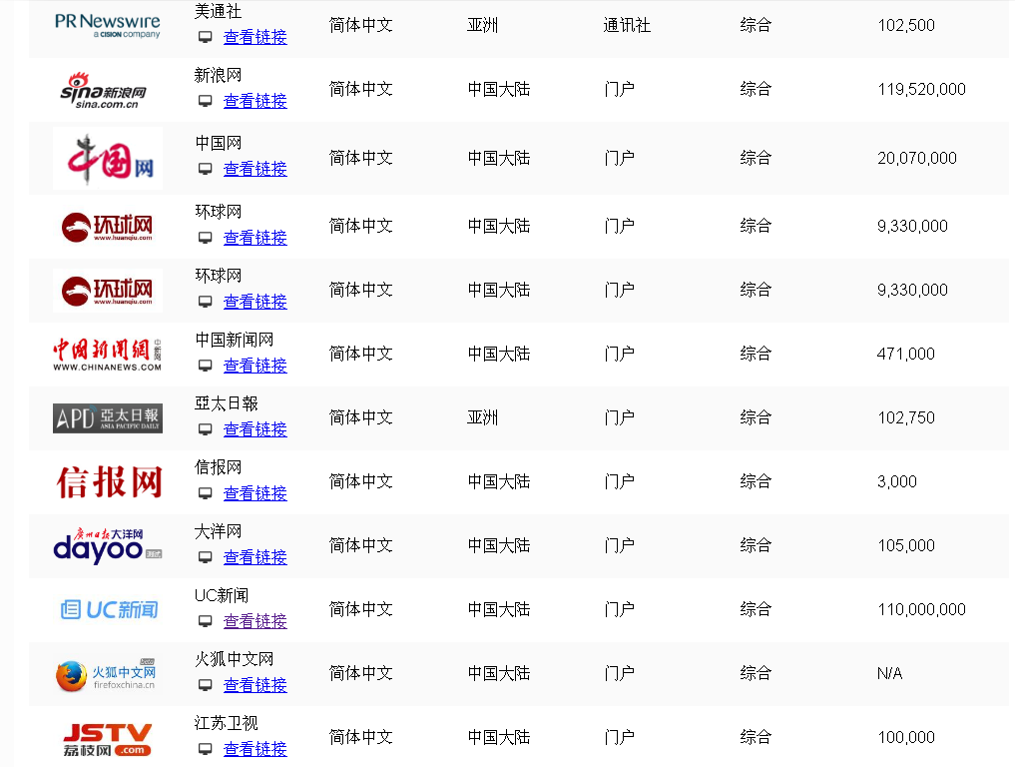Click the monitor icon under 新浪网
Image resolution: width=1015 pixels, height=767 pixels.
(206, 101)
